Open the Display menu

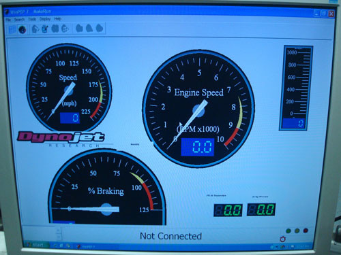point(45,19)
